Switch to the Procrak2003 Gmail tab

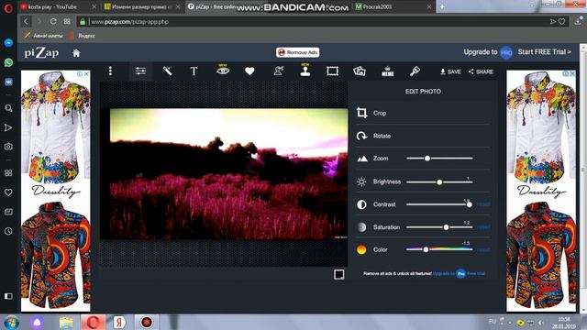pos(393,6)
